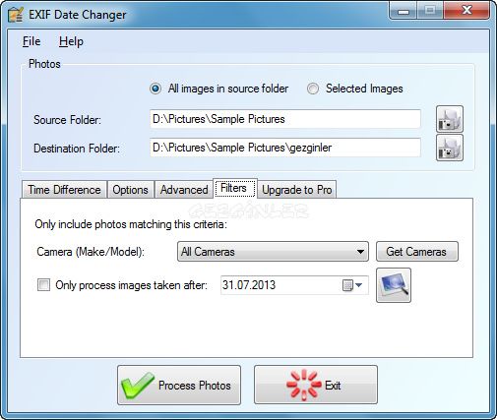Click the photo magnifier preview icon
Viewport: 497px width, 420px height.
click(394, 285)
